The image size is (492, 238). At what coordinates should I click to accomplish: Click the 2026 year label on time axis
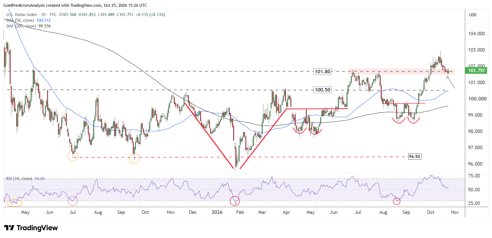click(x=217, y=212)
